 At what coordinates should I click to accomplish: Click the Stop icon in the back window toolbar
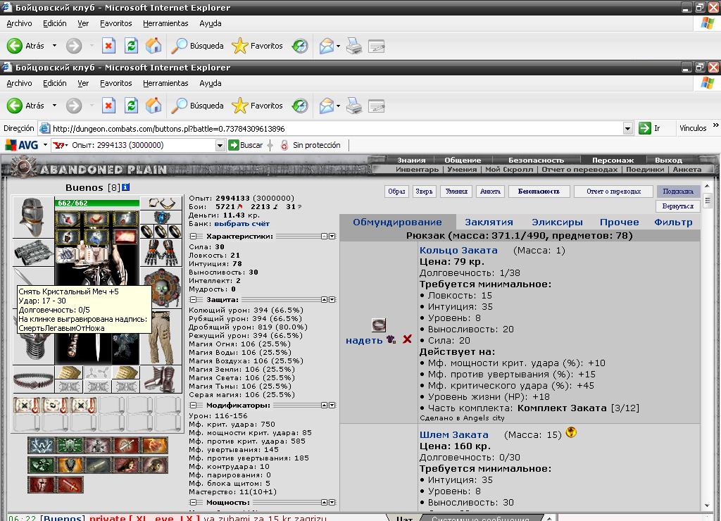click(x=108, y=46)
